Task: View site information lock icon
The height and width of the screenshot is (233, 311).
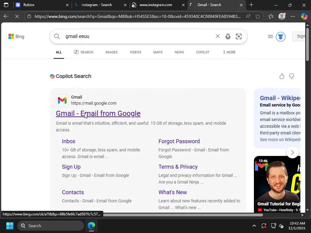Action: (x=29, y=16)
